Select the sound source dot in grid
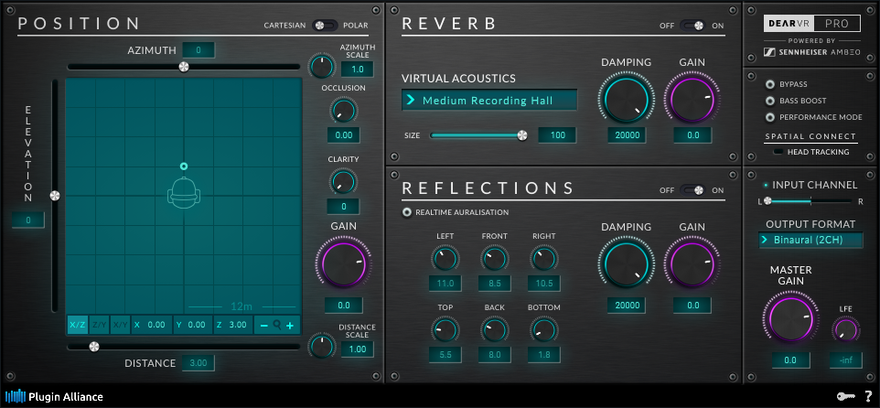Screen dimensions: 880x408 point(184,166)
